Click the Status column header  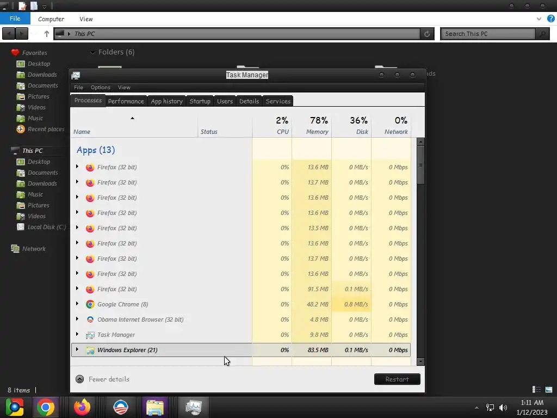(225, 126)
